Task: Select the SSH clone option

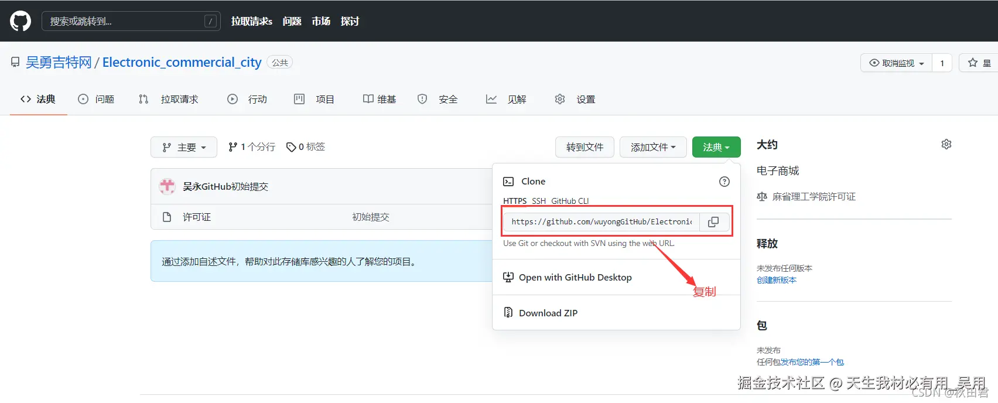Action: pos(539,201)
